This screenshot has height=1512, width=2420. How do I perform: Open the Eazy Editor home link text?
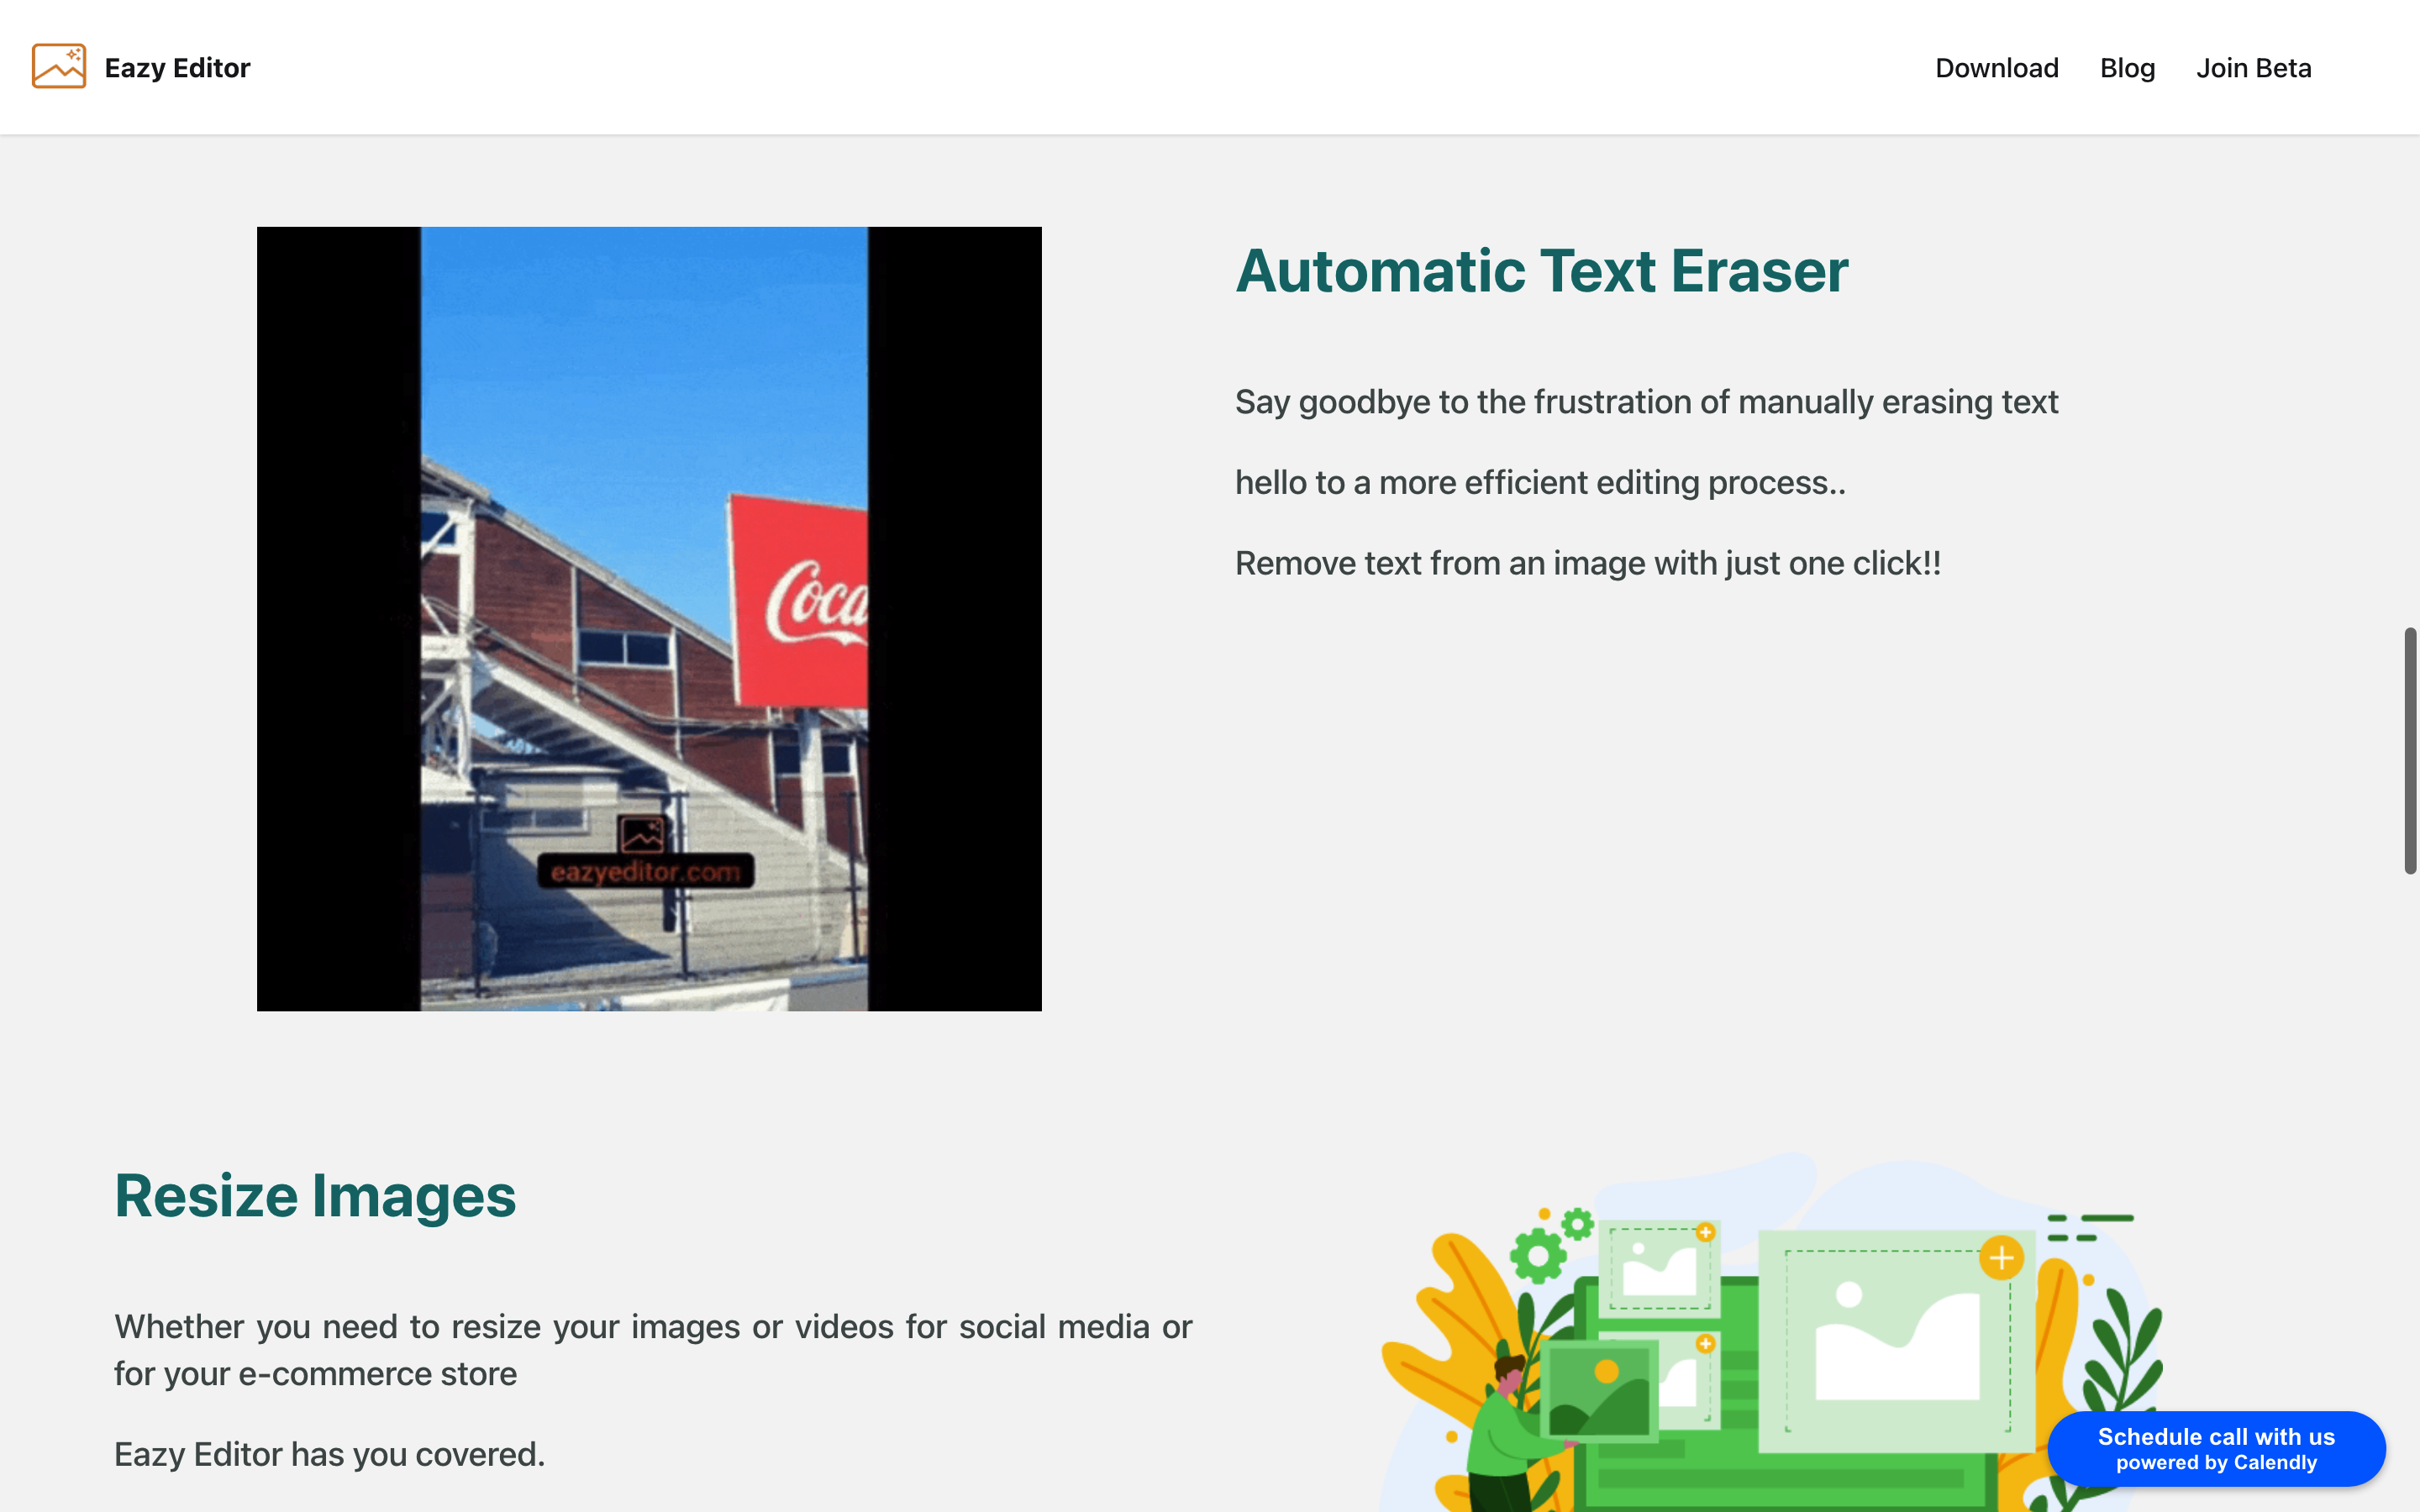tap(177, 68)
